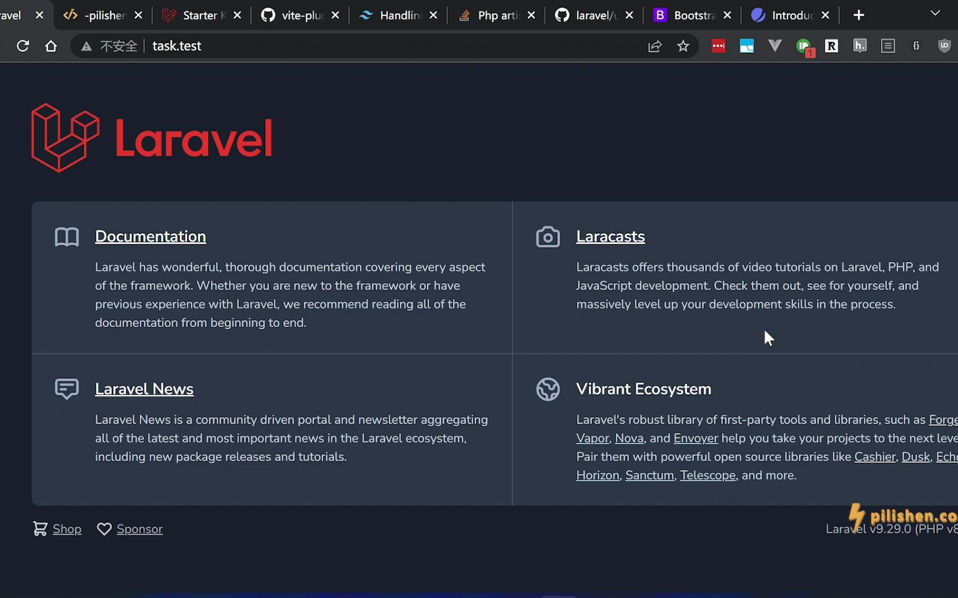Click the Vibrant Ecosystem heading
Image resolution: width=958 pixels, height=598 pixels.
pyautogui.click(x=644, y=389)
